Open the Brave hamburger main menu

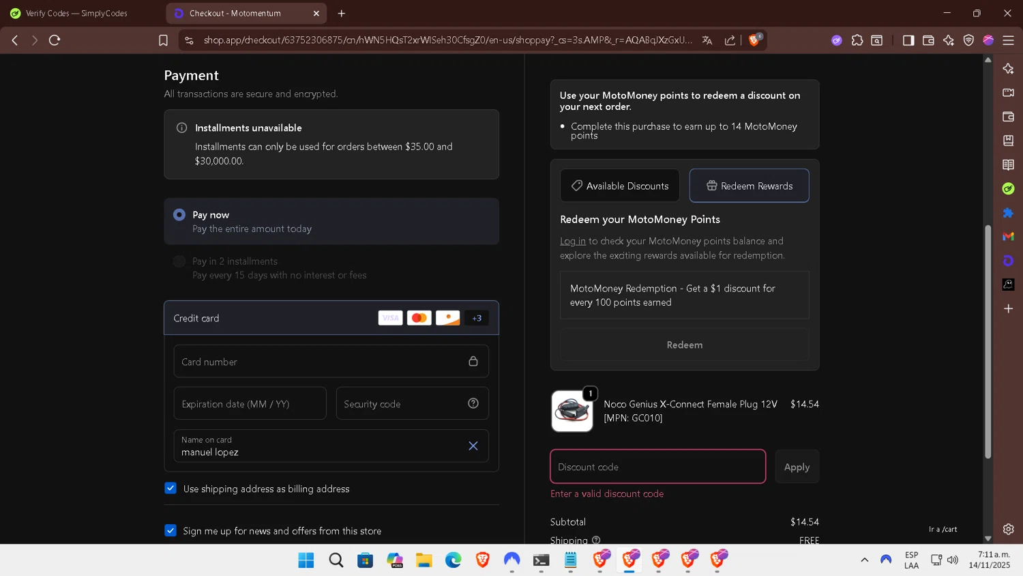[x=1009, y=40]
